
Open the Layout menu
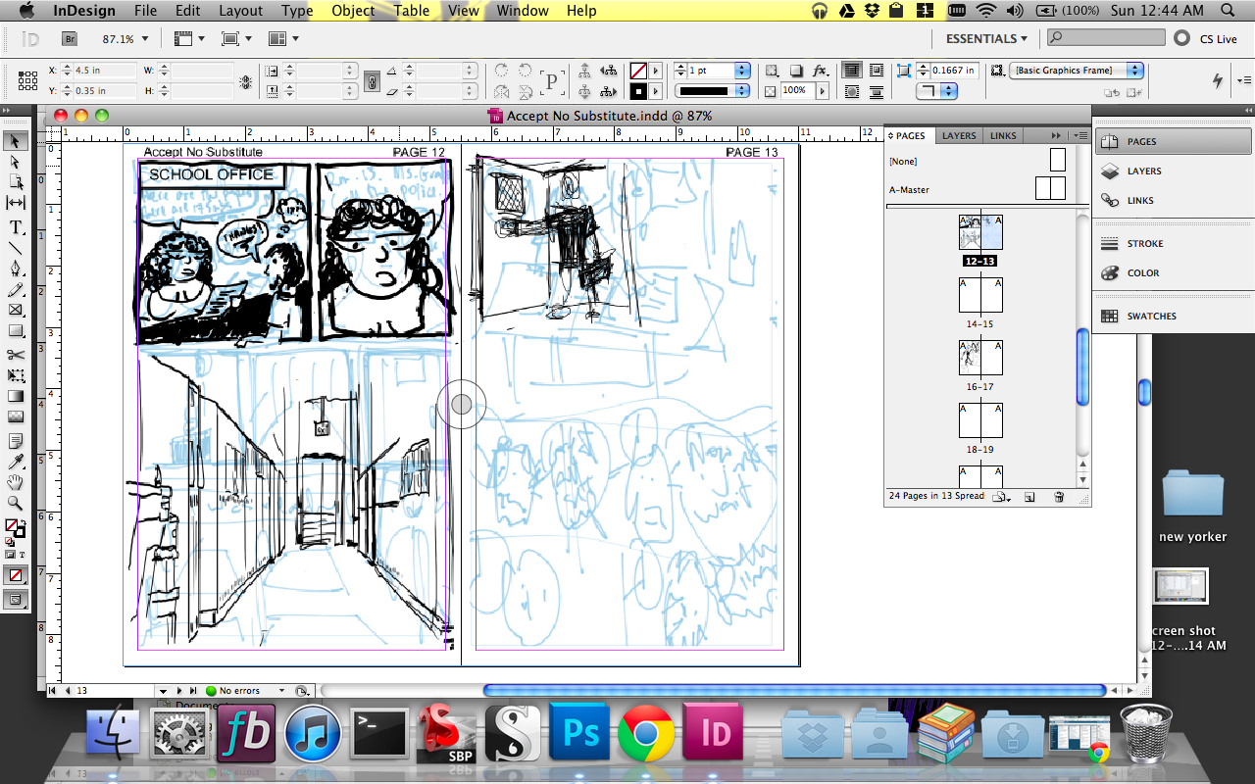(240, 11)
